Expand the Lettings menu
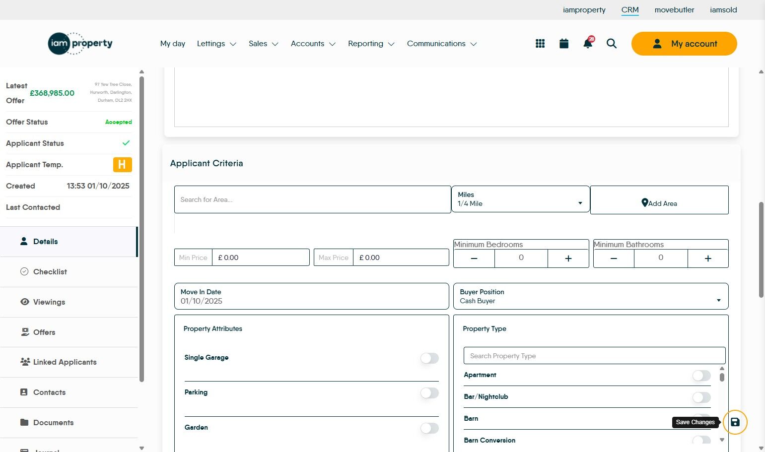This screenshot has width=765, height=452. click(216, 44)
